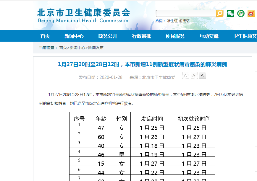Click the orange search magnifier button
The height and width of the screenshot is (181, 257).
[220, 13]
